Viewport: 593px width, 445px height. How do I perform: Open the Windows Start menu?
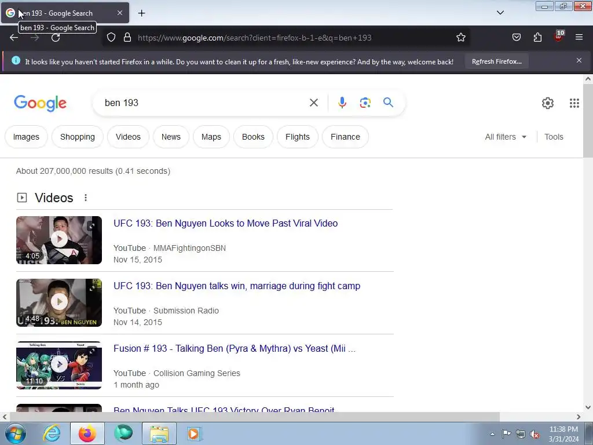(15, 433)
